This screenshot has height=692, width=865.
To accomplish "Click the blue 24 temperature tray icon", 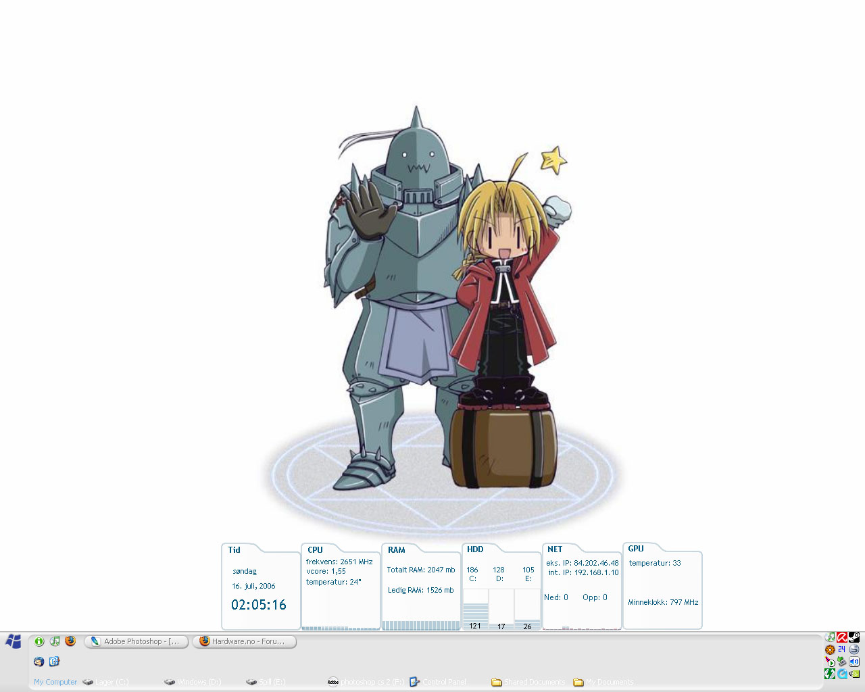I will [x=842, y=649].
